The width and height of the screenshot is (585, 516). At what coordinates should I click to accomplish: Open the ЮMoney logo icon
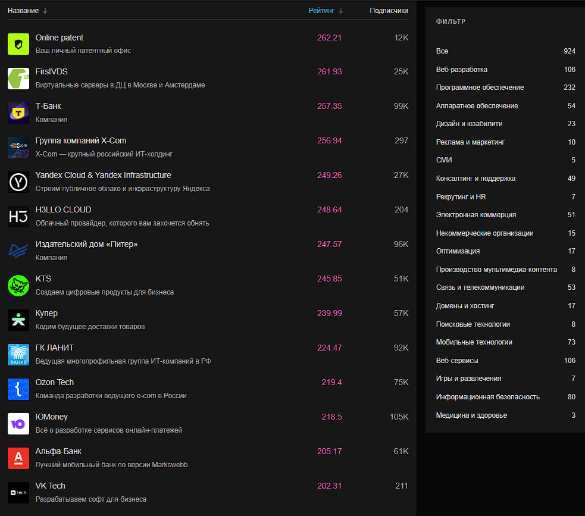18,424
